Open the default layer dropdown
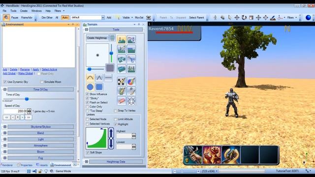The width and height of the screenshot is (315, 177). (103, 18)
